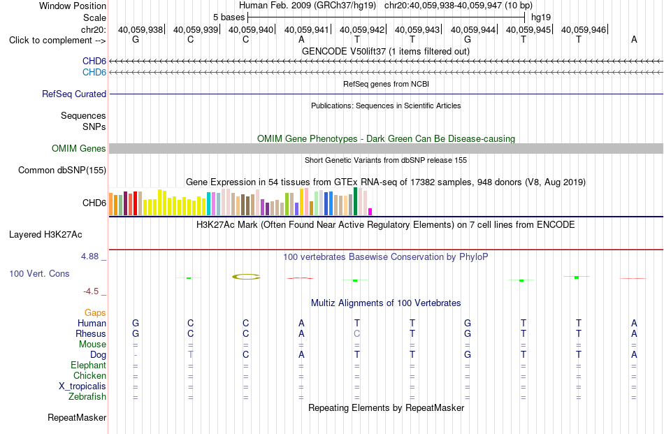Screen dimensions: 664x434
Task: Click the genome position title chr20:40,059,938-40,059,947
Action: pyautogui.click(x=459, y=6)
